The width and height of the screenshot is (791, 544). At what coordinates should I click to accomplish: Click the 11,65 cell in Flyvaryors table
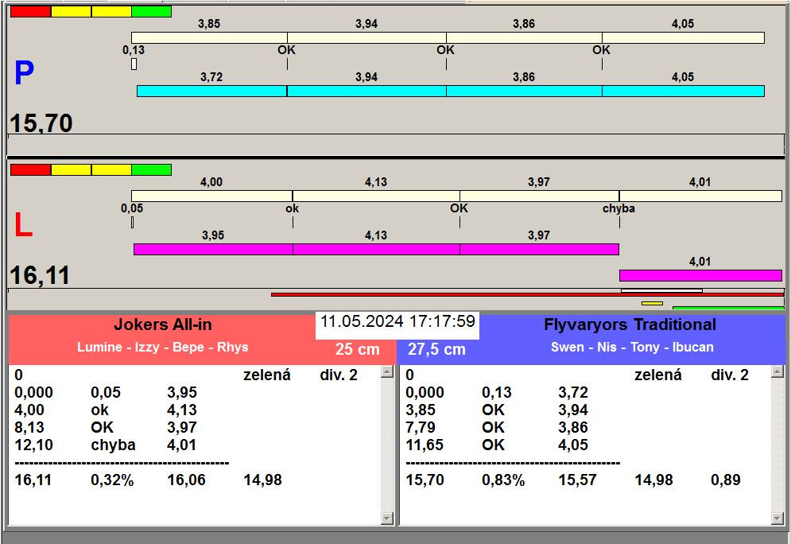pyautogui.click(x=425, y=445)
